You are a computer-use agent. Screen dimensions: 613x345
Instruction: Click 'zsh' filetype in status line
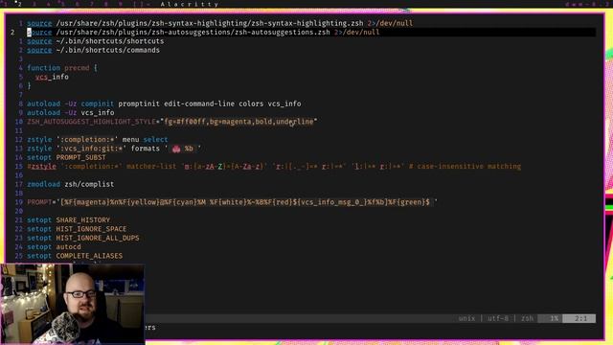(x=527, y=318)
